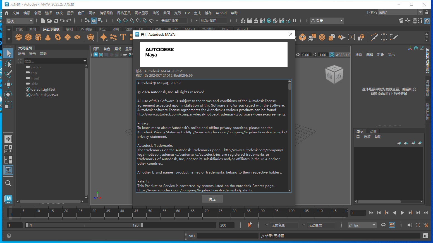Open the 工作区 workspace dropdown
The height and width of the screenshot is (243, 433).
pyautogui.click(x=400, y=12)
